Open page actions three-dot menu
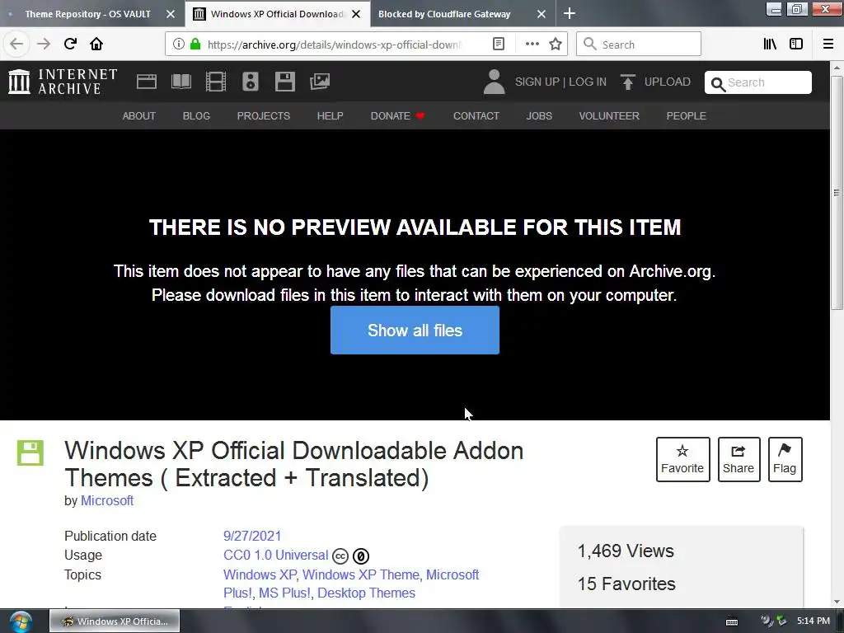This screenshot has height=633, width=844. 532,45
